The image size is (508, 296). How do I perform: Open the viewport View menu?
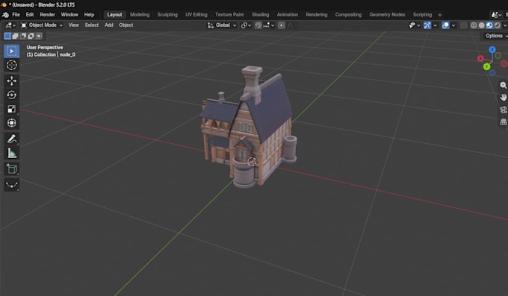pos(73,25)
